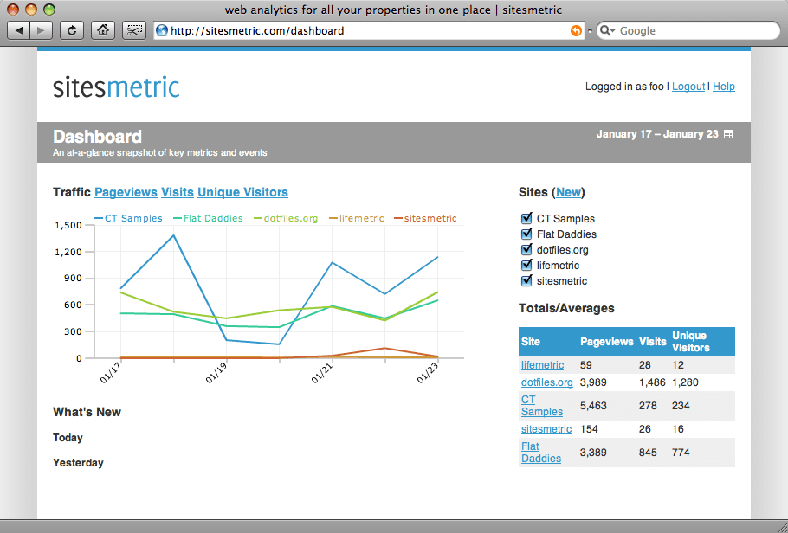The height and width of the screenshot is (533, 788).
Task: Expand the Google search magnifier dropdown
Action: point(608,30)
